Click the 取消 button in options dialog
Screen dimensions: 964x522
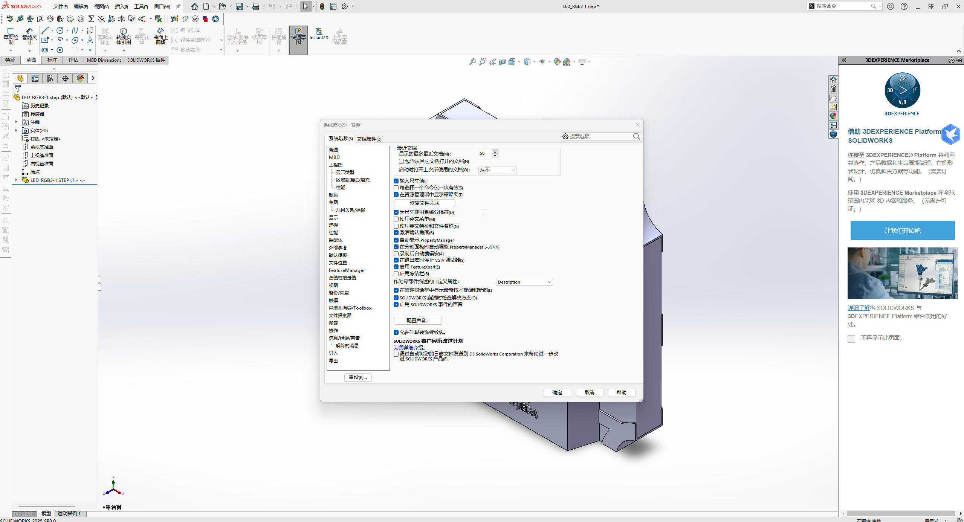590,392
